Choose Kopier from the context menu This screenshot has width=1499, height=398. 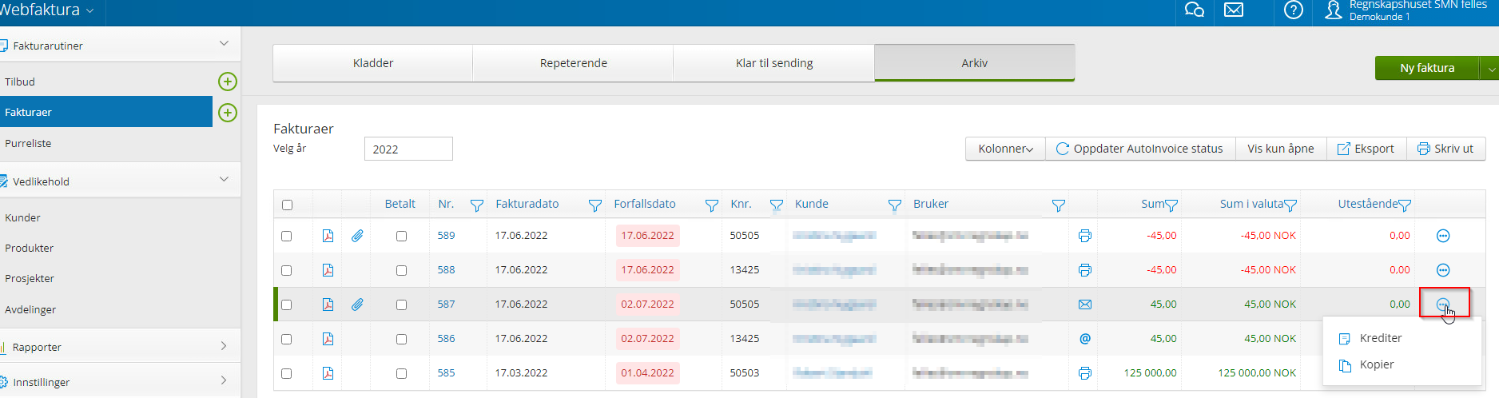1377,364
